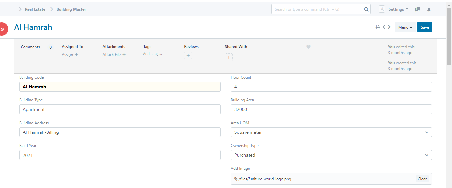The height and width of the screenshot is (188, 452).
Task: Go to Building Master breadcrumb
Action: coord(71,9)
